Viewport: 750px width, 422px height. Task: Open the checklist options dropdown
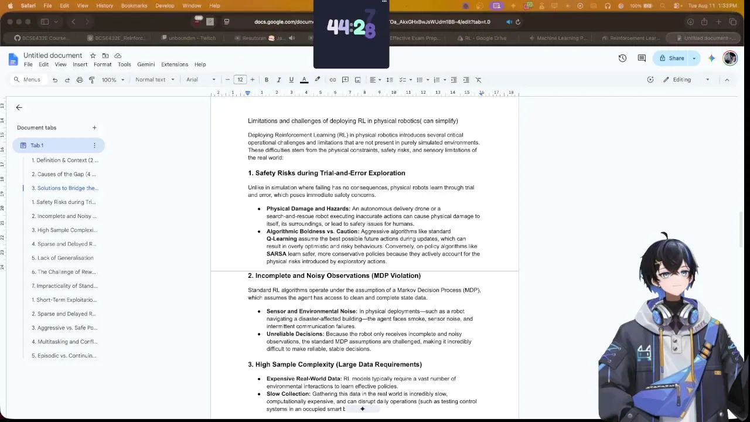405,80
